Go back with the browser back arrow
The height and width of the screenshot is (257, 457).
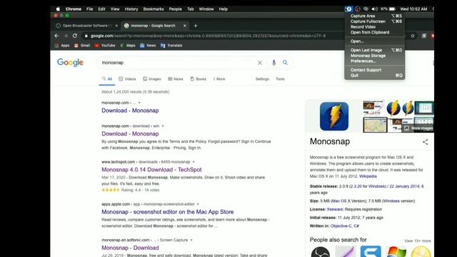pos(56,36)
